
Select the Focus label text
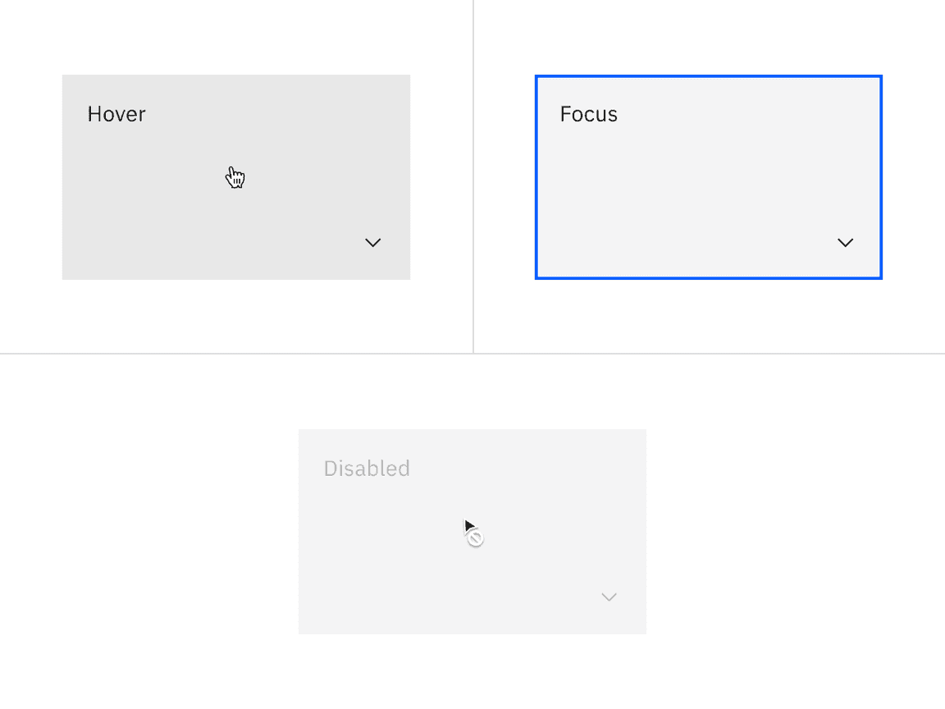(588, 114)
